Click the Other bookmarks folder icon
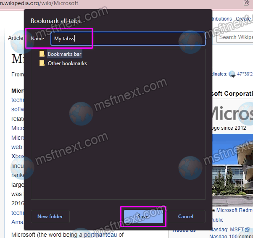Viewport: 253px width, 238px height. [x=42, y=63]
